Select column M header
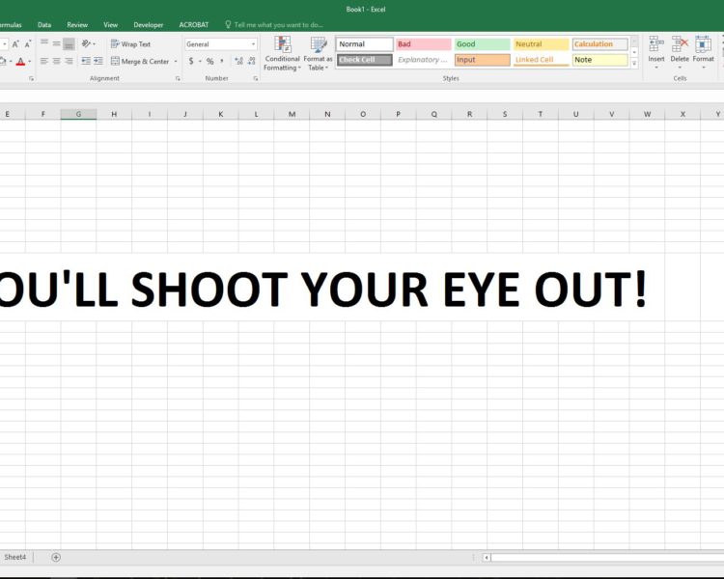 click(x=292, y=114)
